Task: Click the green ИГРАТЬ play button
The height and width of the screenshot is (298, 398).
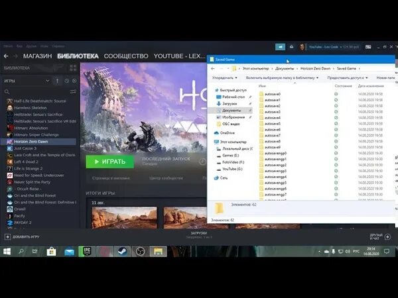Action: (109, 162)
